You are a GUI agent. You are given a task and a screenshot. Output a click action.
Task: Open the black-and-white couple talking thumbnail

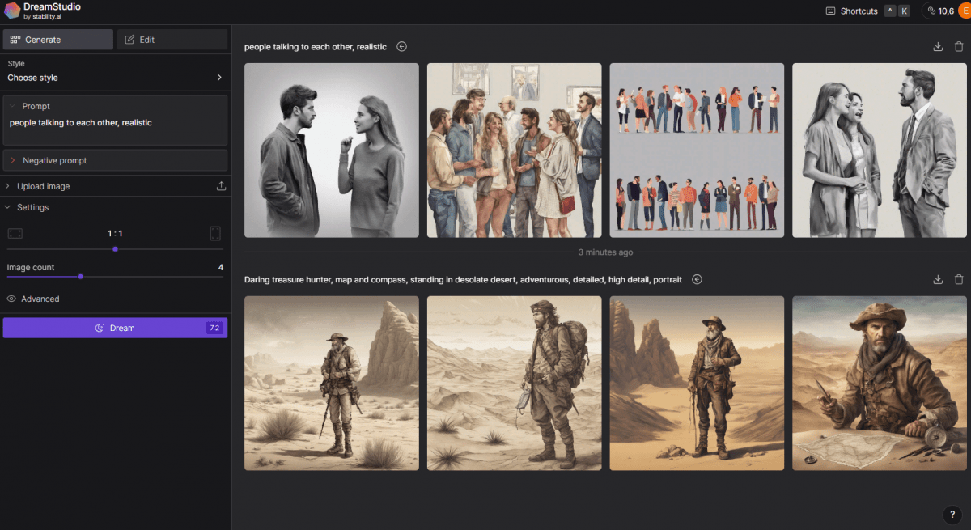pyautogui.click(x=332, y=151)
